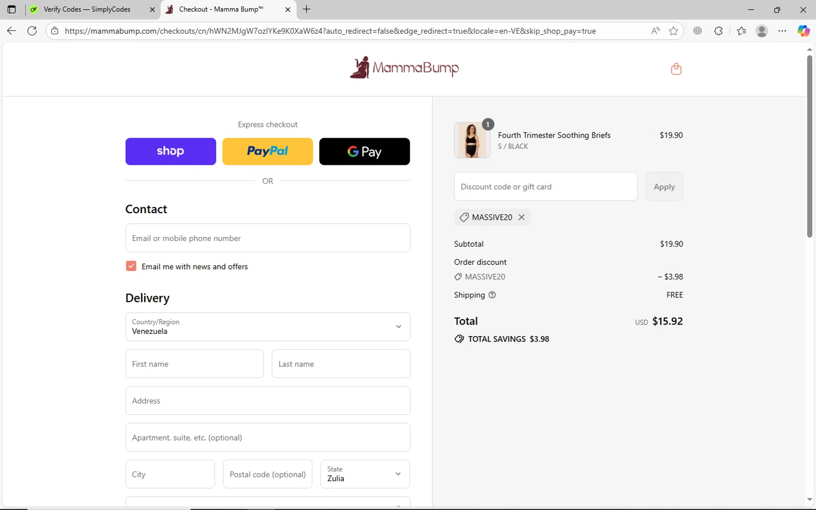This screenshot has width=816, height=510.
Task: Click the browser address bar URL
Action: (x=330, y=31)
